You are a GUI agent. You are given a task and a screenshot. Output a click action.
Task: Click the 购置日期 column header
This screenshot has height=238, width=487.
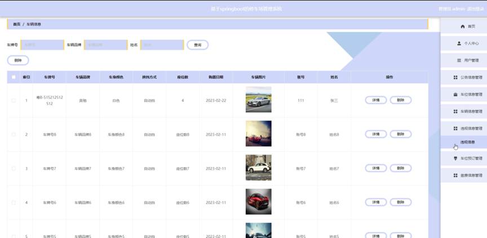point(216,77)
